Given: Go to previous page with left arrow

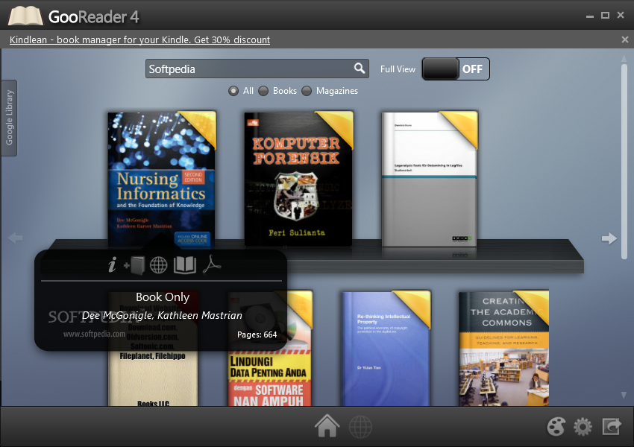Looking at the screenshot, I should pyautogui.click(x=15, y=238).
